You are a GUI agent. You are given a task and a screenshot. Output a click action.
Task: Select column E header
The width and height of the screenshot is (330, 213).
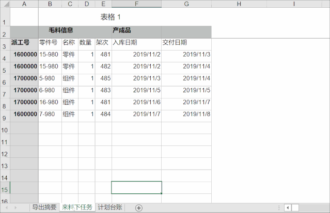(103, 4)
